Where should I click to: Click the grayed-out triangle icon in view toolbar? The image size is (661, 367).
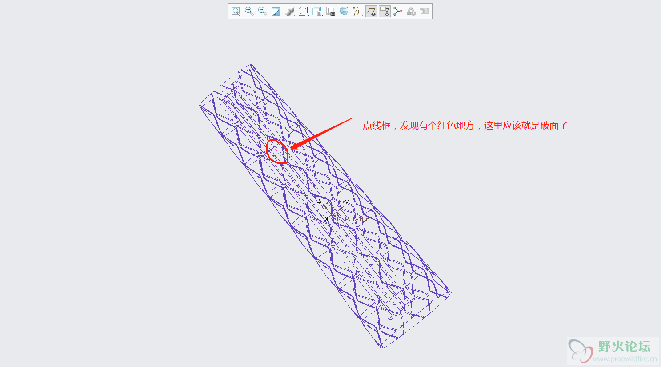[411, 11]
